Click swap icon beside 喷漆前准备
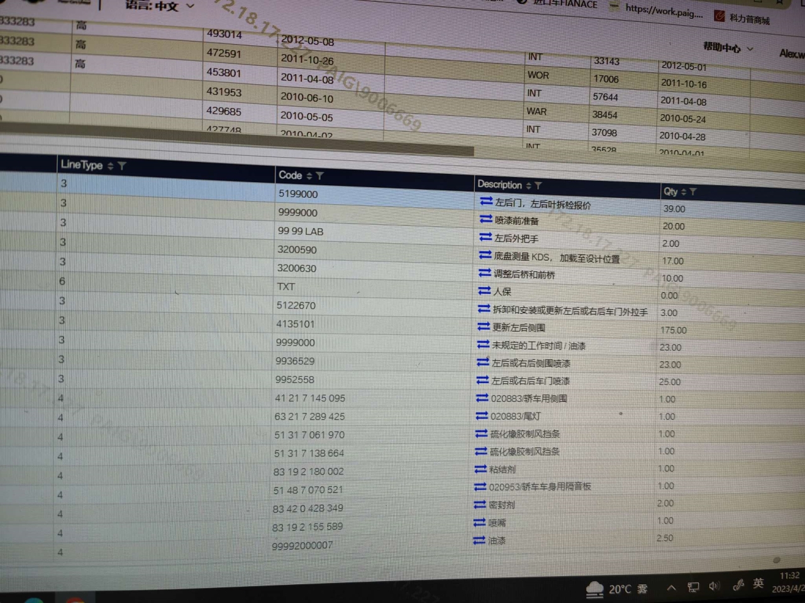 (486, 219)
